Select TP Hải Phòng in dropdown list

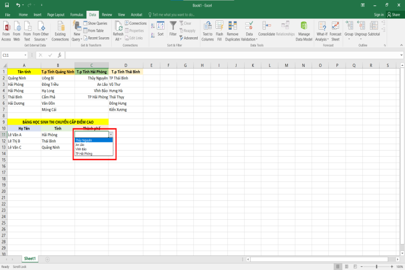tap(94, 153)
